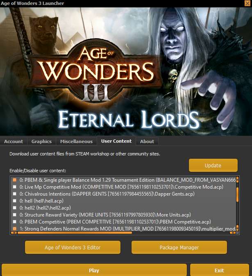252x276 pixels.
Task: Disable PBEM & Single player Balance Mod checkbox
Action: pyautogui.click(x=15, y=180)
